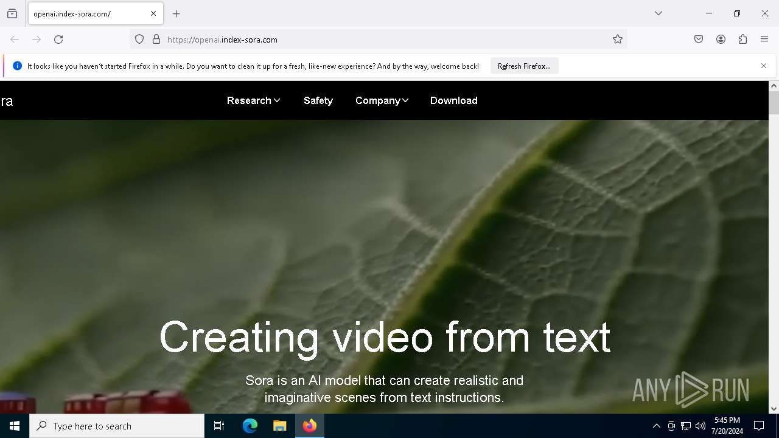This screenshot has width=779, height=438.
Task: Select the openai.index-sora.com tab
Action: [96, 13]
